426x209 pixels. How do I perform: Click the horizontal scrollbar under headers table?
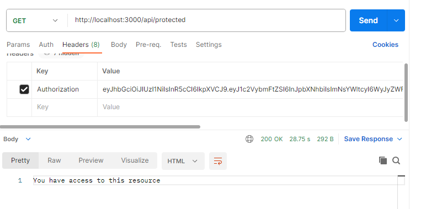point(100,127)
